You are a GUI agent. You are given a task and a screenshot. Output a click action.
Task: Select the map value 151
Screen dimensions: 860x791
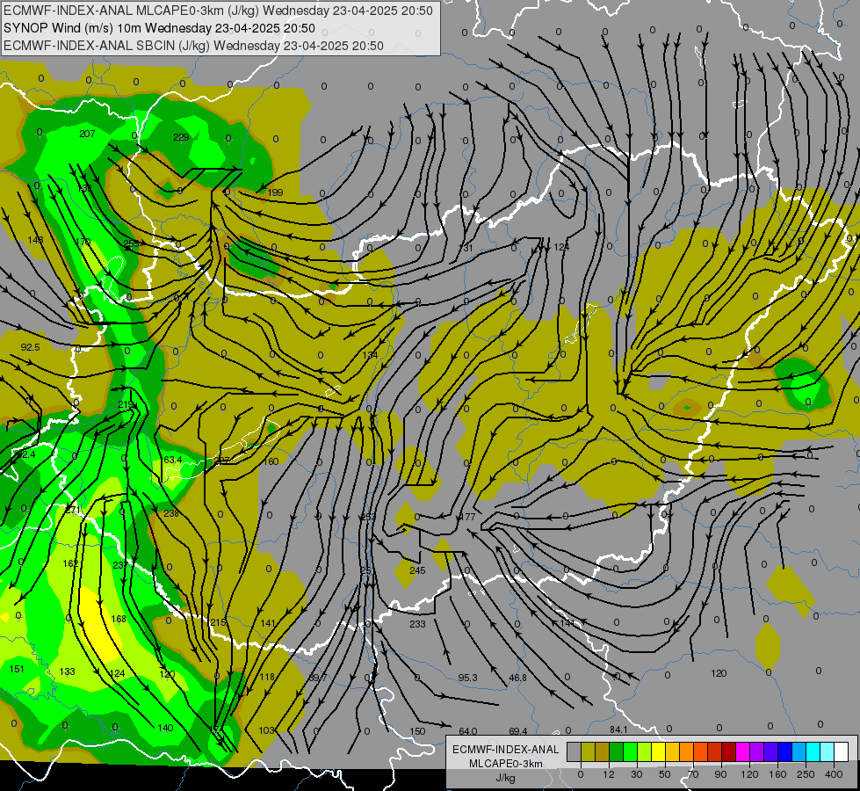pyautogui.click(x=17, y=669)
